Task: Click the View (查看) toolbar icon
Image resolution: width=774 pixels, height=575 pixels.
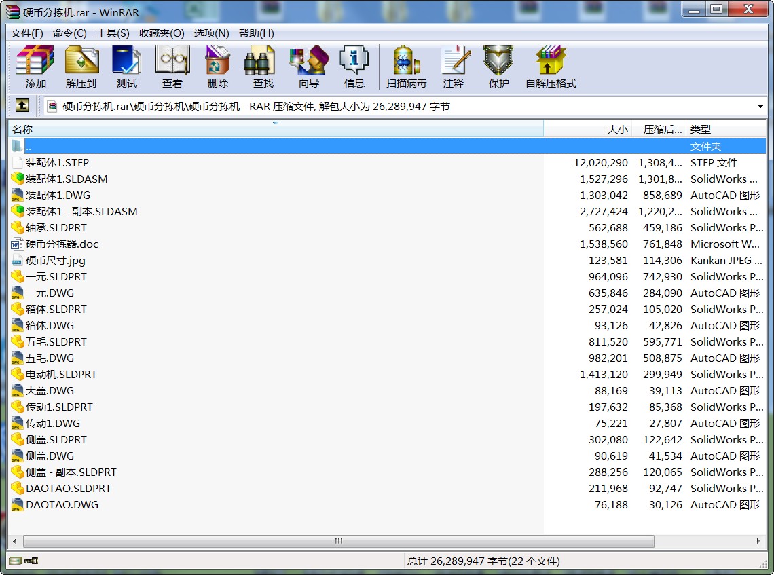Action: point(172,67)
